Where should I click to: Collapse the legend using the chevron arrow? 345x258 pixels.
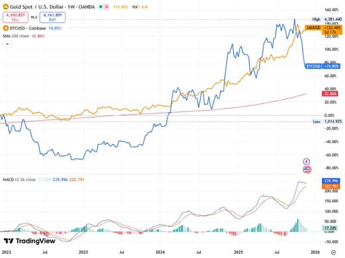[x=7, y=43]
